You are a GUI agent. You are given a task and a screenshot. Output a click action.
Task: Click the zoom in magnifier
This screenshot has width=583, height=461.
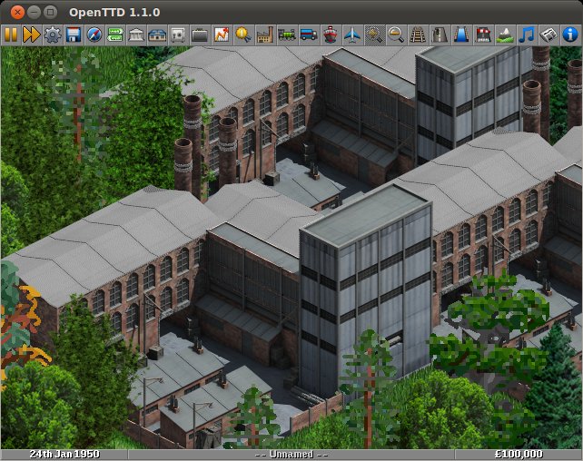coord(374,34)
